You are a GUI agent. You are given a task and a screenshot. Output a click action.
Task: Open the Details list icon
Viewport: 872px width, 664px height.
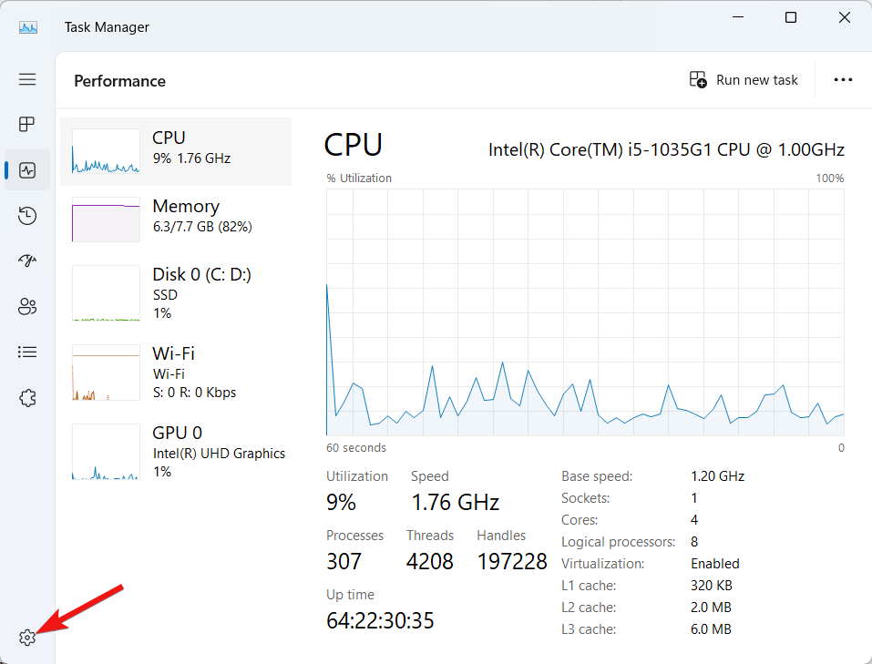[x=27, y=352]
